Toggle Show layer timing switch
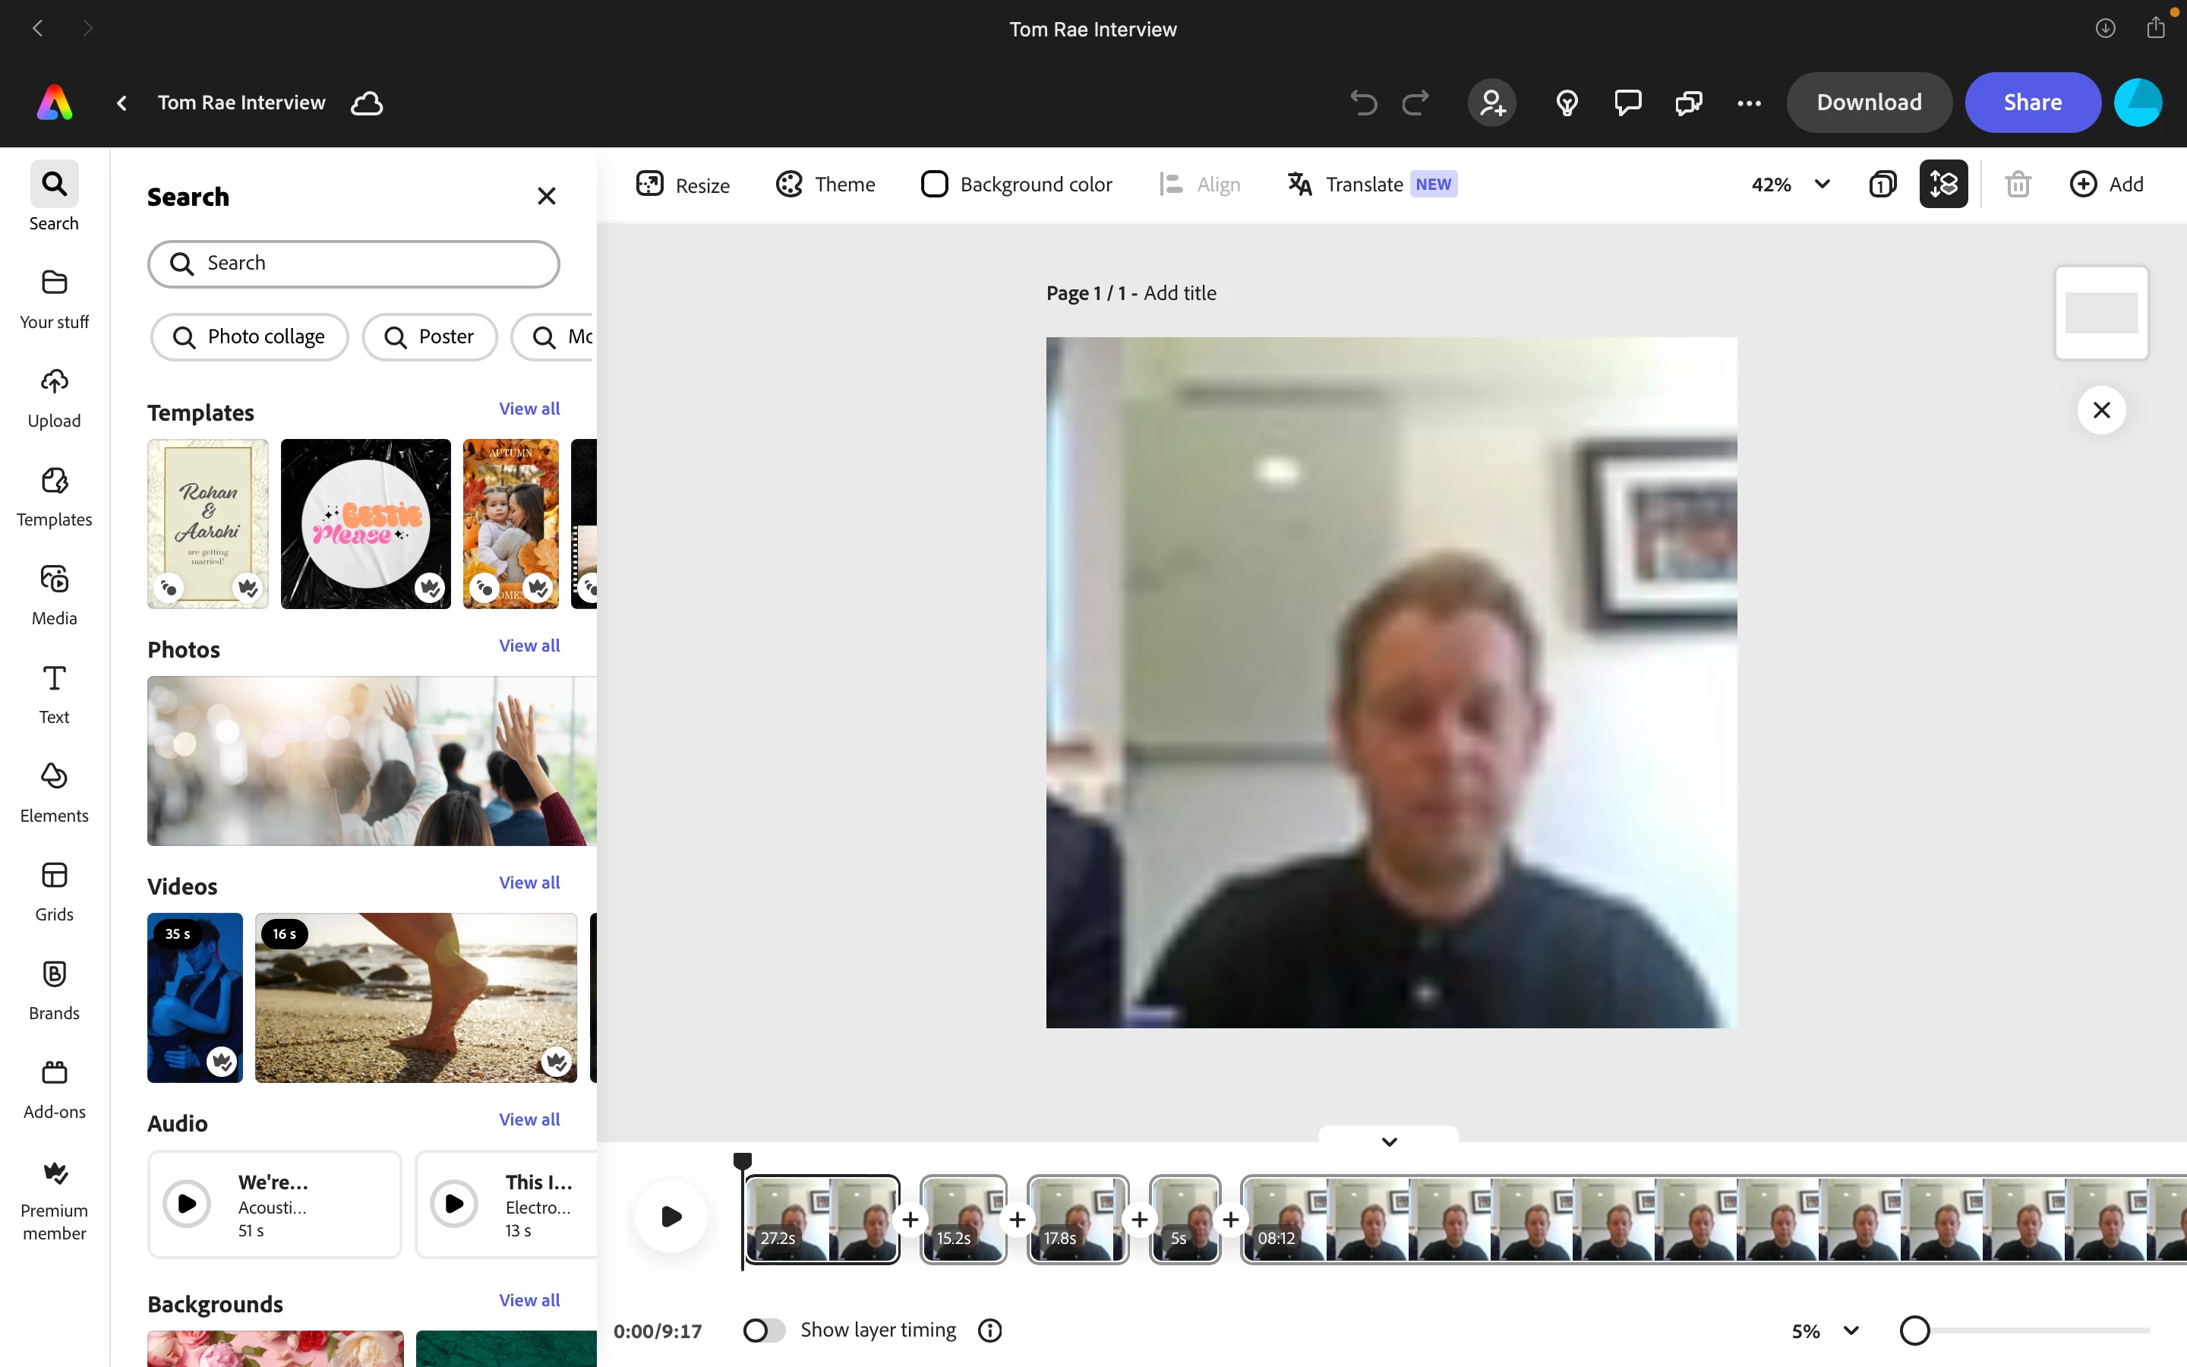The image size is (2187, 1367). 764,1330
